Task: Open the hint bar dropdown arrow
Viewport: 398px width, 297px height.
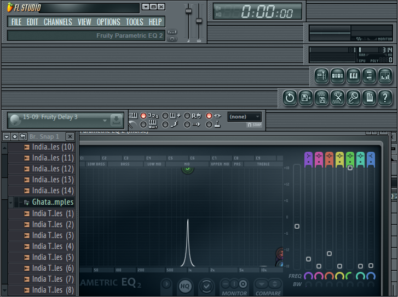Action: 105,121
